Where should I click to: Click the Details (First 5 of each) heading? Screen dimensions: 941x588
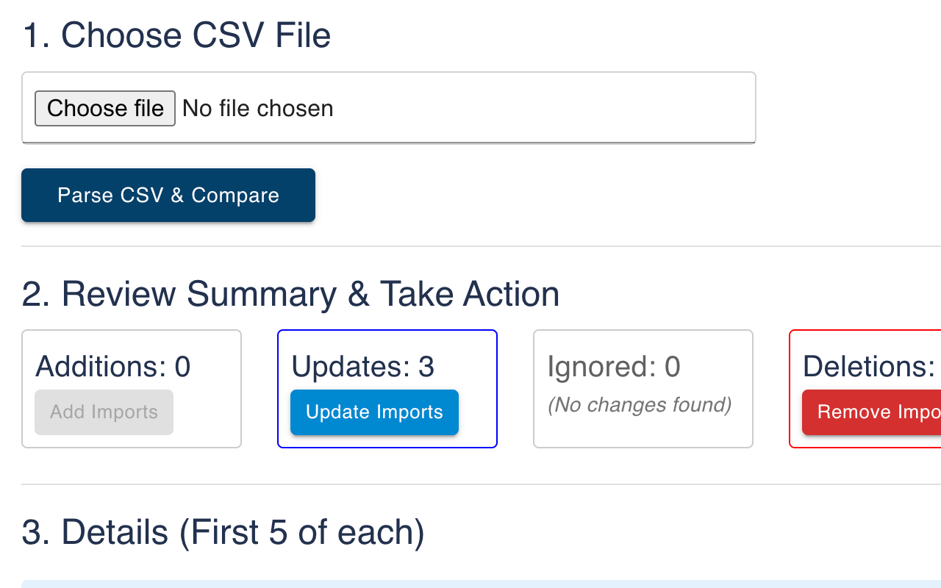221,531
